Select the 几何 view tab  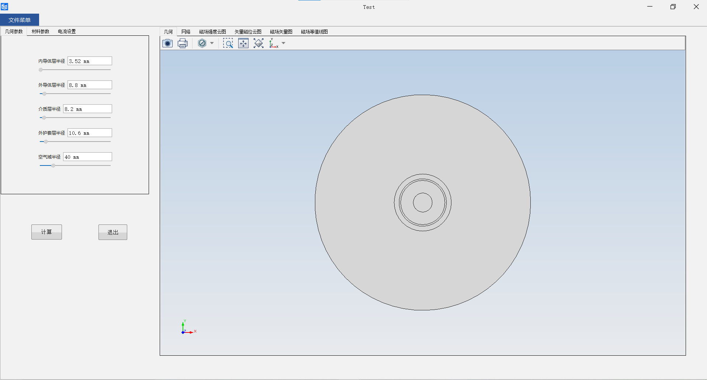point(169,32)
